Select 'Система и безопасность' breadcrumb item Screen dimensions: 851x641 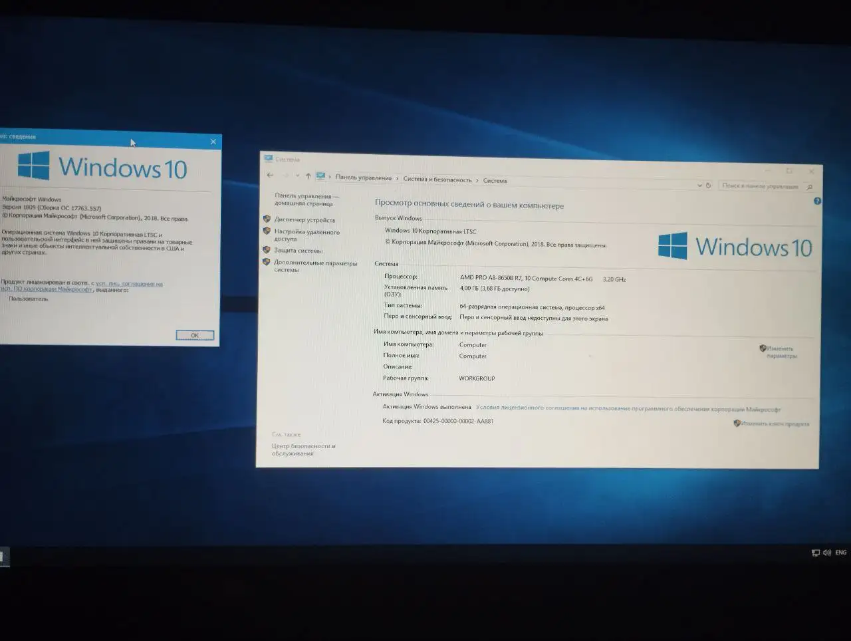pyautogui.click(x=437, y=180)
